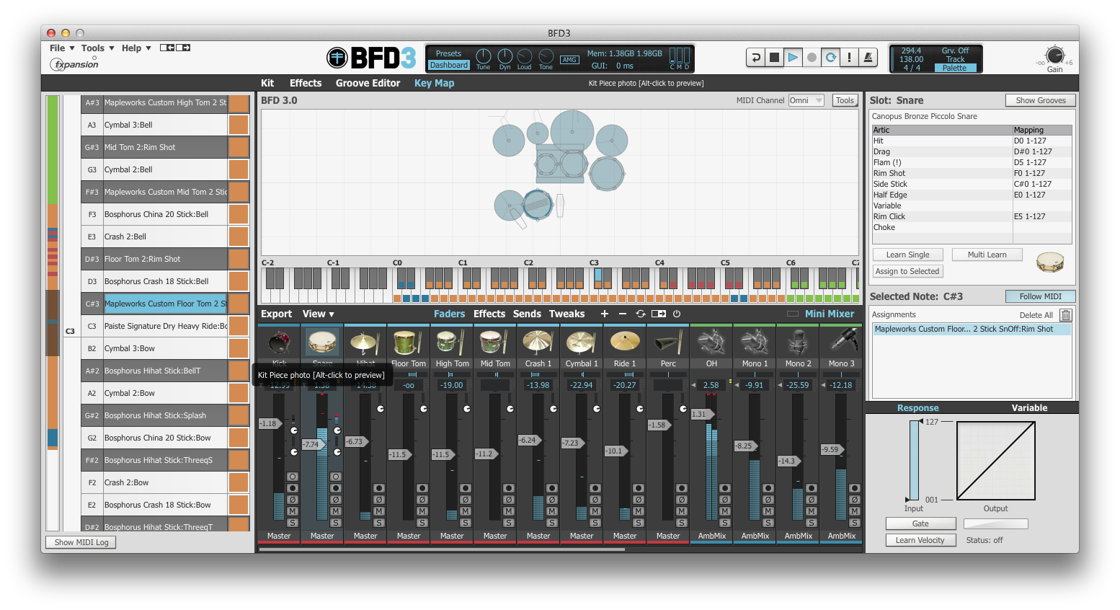Click the panic exclamation button
Viewport: 1120px width, 610px height.
pos(850,58)
